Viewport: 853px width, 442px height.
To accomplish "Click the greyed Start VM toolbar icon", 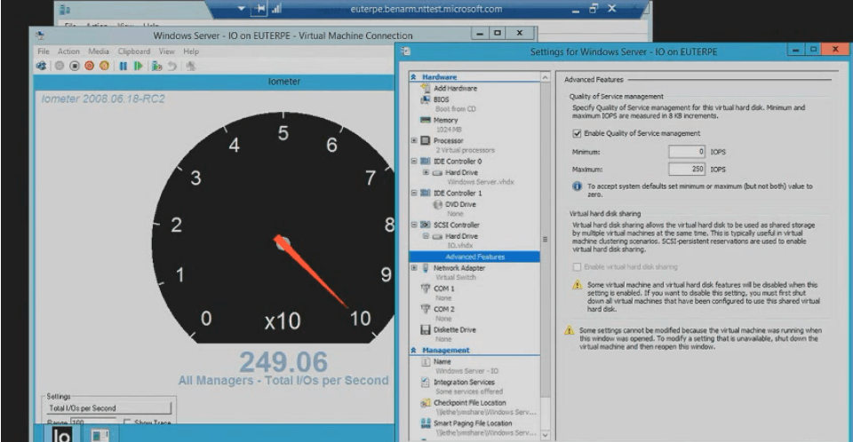I will tap(60, 66).
